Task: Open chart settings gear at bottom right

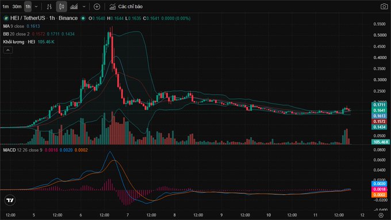Action: (381, 215)
